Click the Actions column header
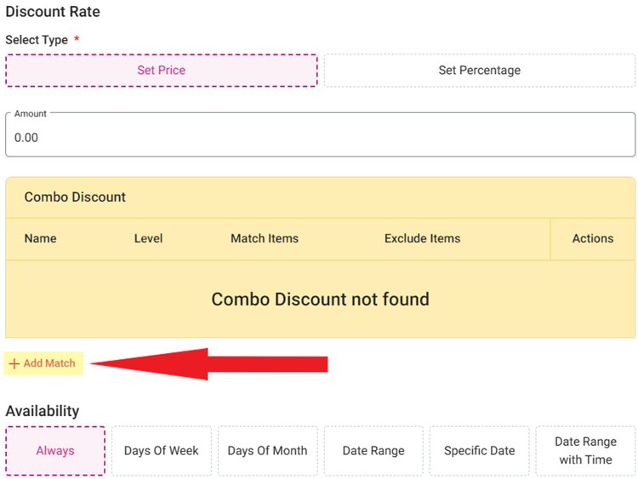638x479 pixels. pyautogui.click(x=592, y=238)
